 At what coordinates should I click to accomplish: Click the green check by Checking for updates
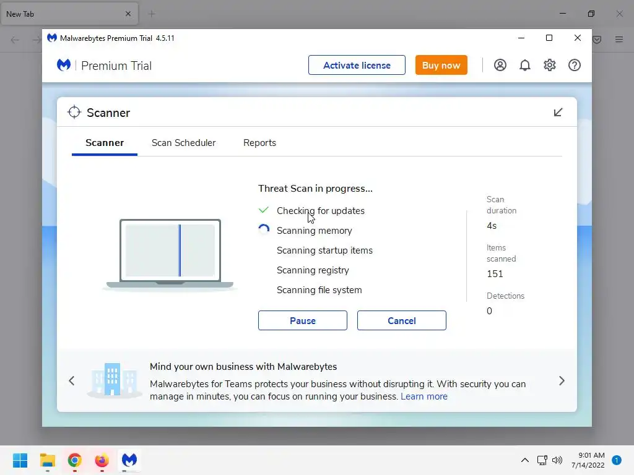[264, 210]
